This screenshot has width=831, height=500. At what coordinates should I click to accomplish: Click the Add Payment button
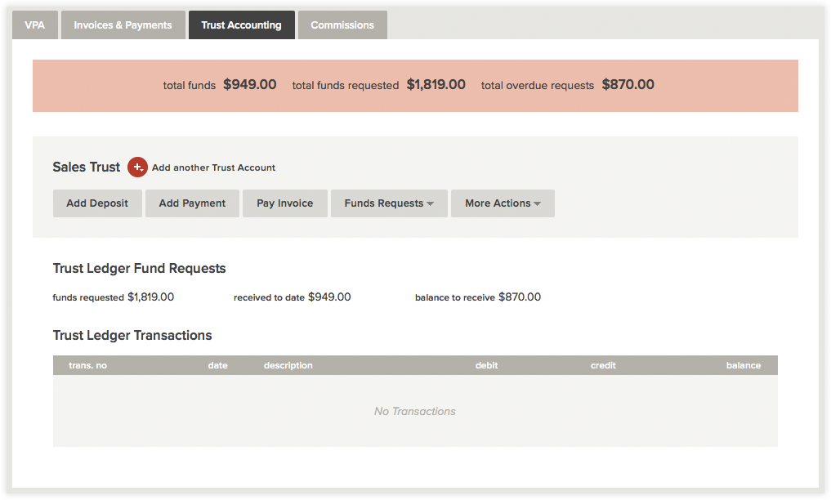(192, 203)
